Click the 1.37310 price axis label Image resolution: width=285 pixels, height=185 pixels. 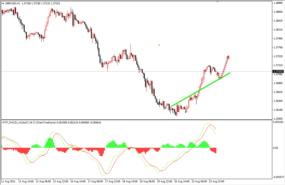[x=278, y=65]
